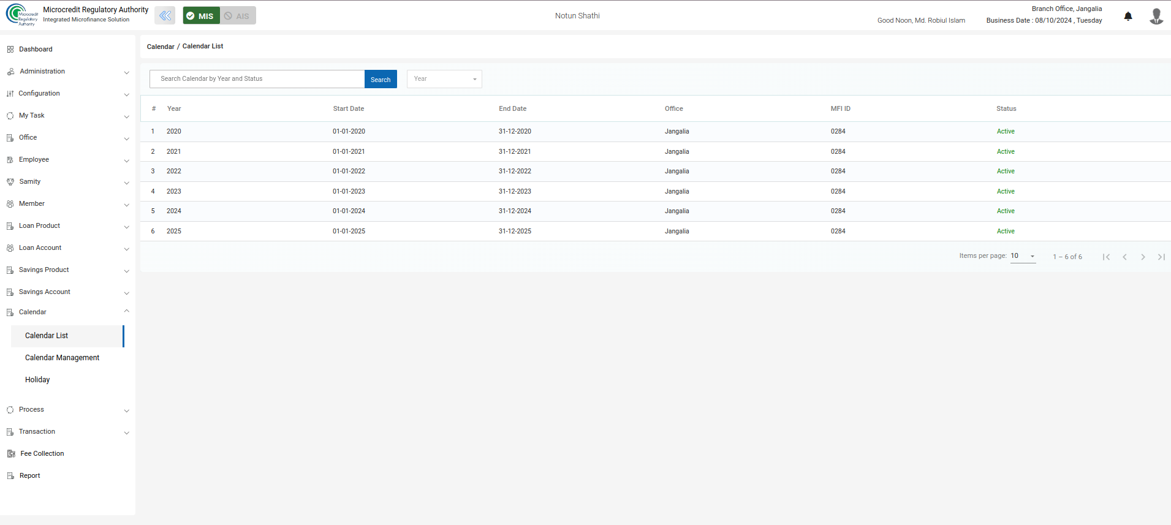Click the End Date column header
Image resolution: width=1171 pixels, height=525 pixels.
pyautogui.click(x=513, y=108)
